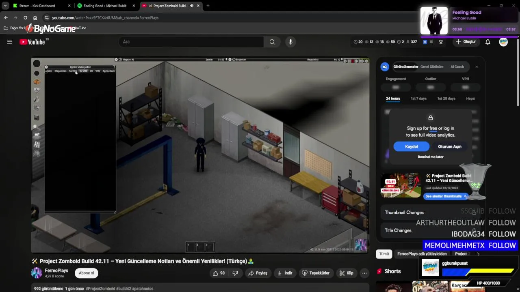The width and height of the screenshot is (520, 292).
Task: Open a new browser tab
Action: tap(208, 6)
